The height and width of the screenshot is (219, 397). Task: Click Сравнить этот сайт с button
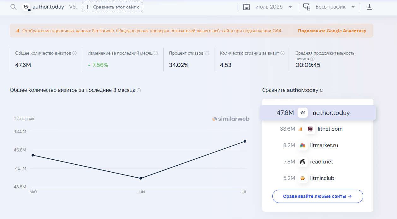[112, 7]
